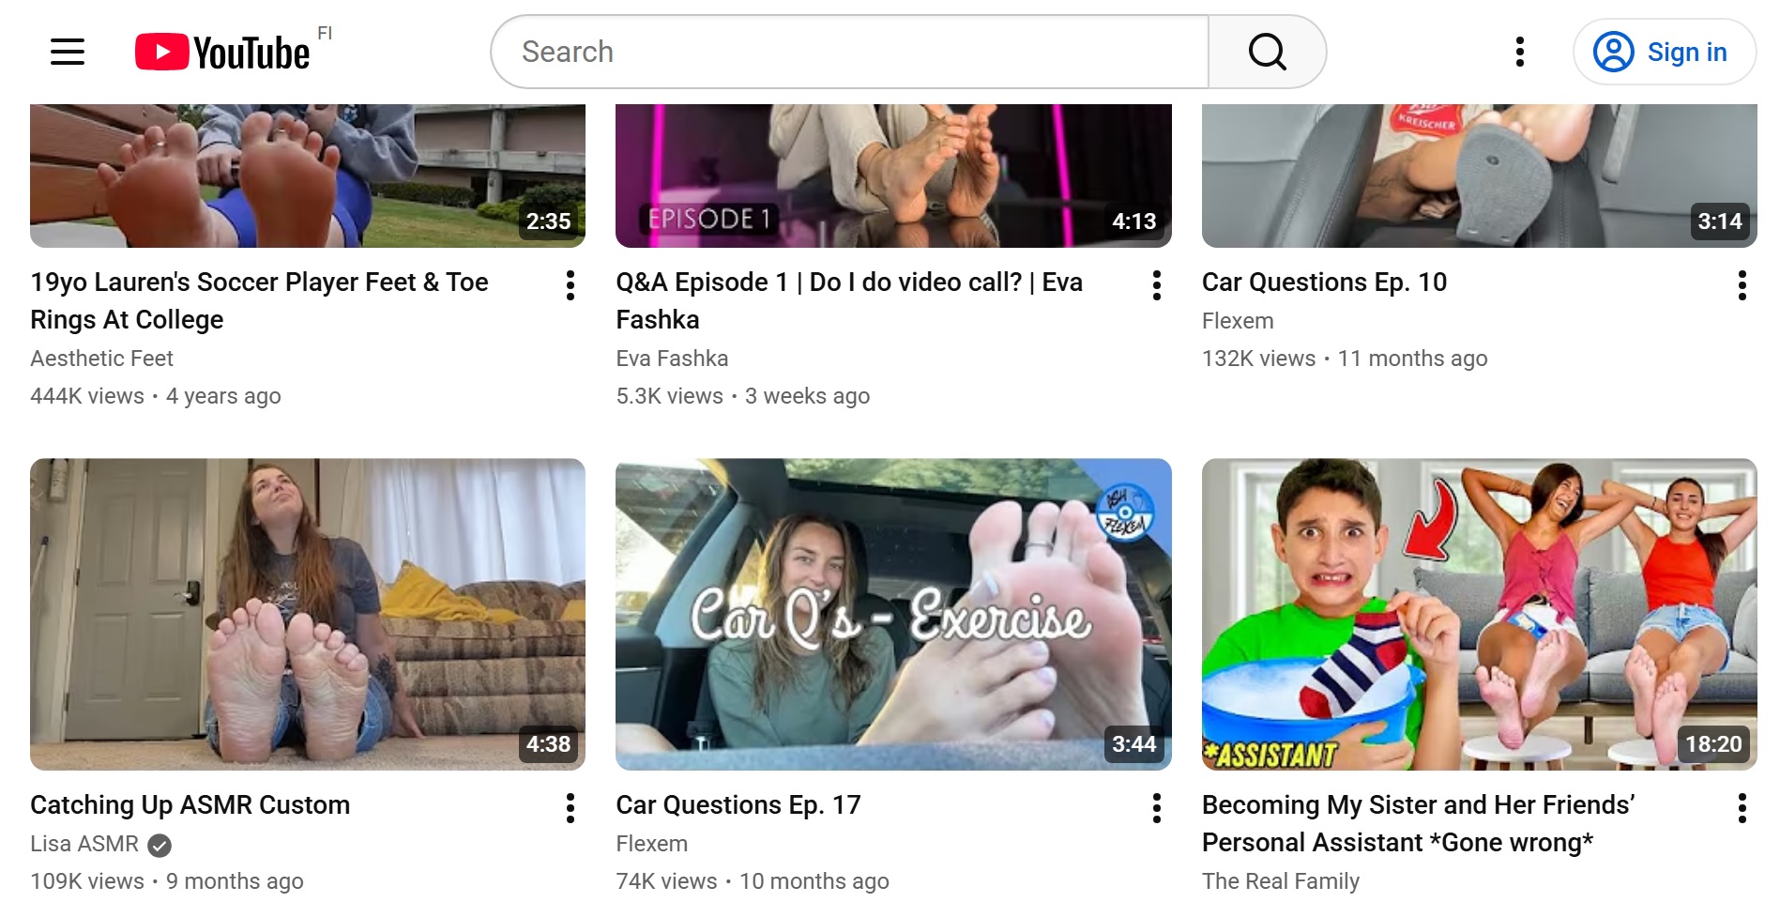Viewport: 1780px width, 902px height.
Task: Click '74K views' metadata text
Action: [666, 881]
